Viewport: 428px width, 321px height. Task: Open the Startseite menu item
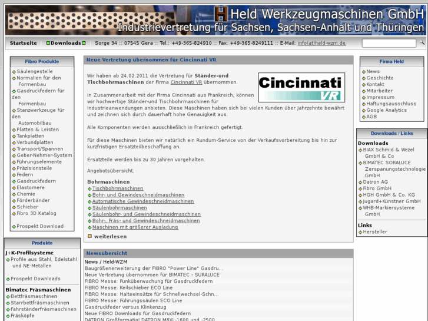click(x=23, y=43)
